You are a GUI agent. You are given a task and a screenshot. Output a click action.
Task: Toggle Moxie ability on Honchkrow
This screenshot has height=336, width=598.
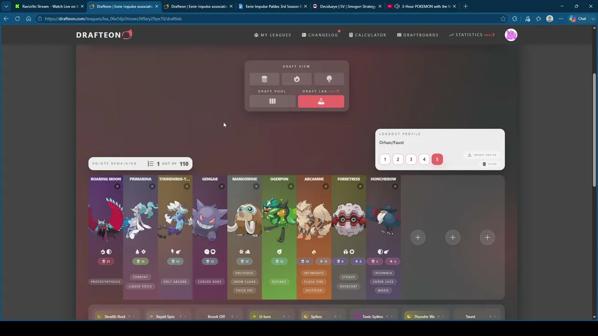(383, 291)
